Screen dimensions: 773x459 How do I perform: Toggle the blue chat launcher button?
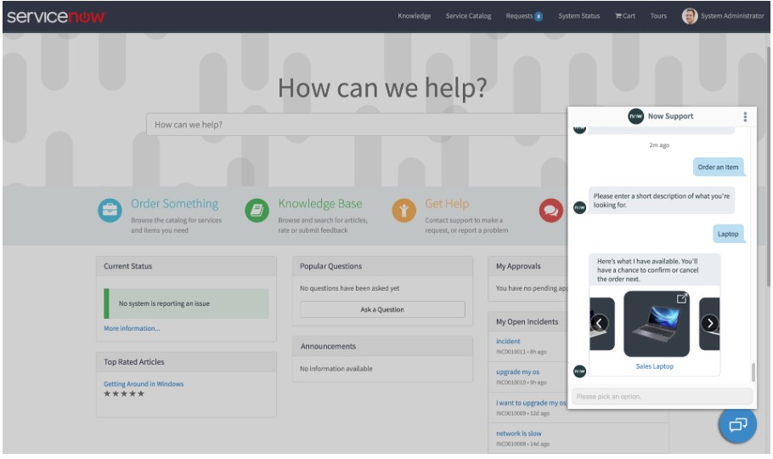pyautogui.click(x=737, y=424)
